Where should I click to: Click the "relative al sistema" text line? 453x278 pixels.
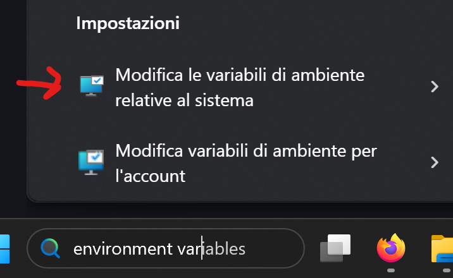(184, 100)
